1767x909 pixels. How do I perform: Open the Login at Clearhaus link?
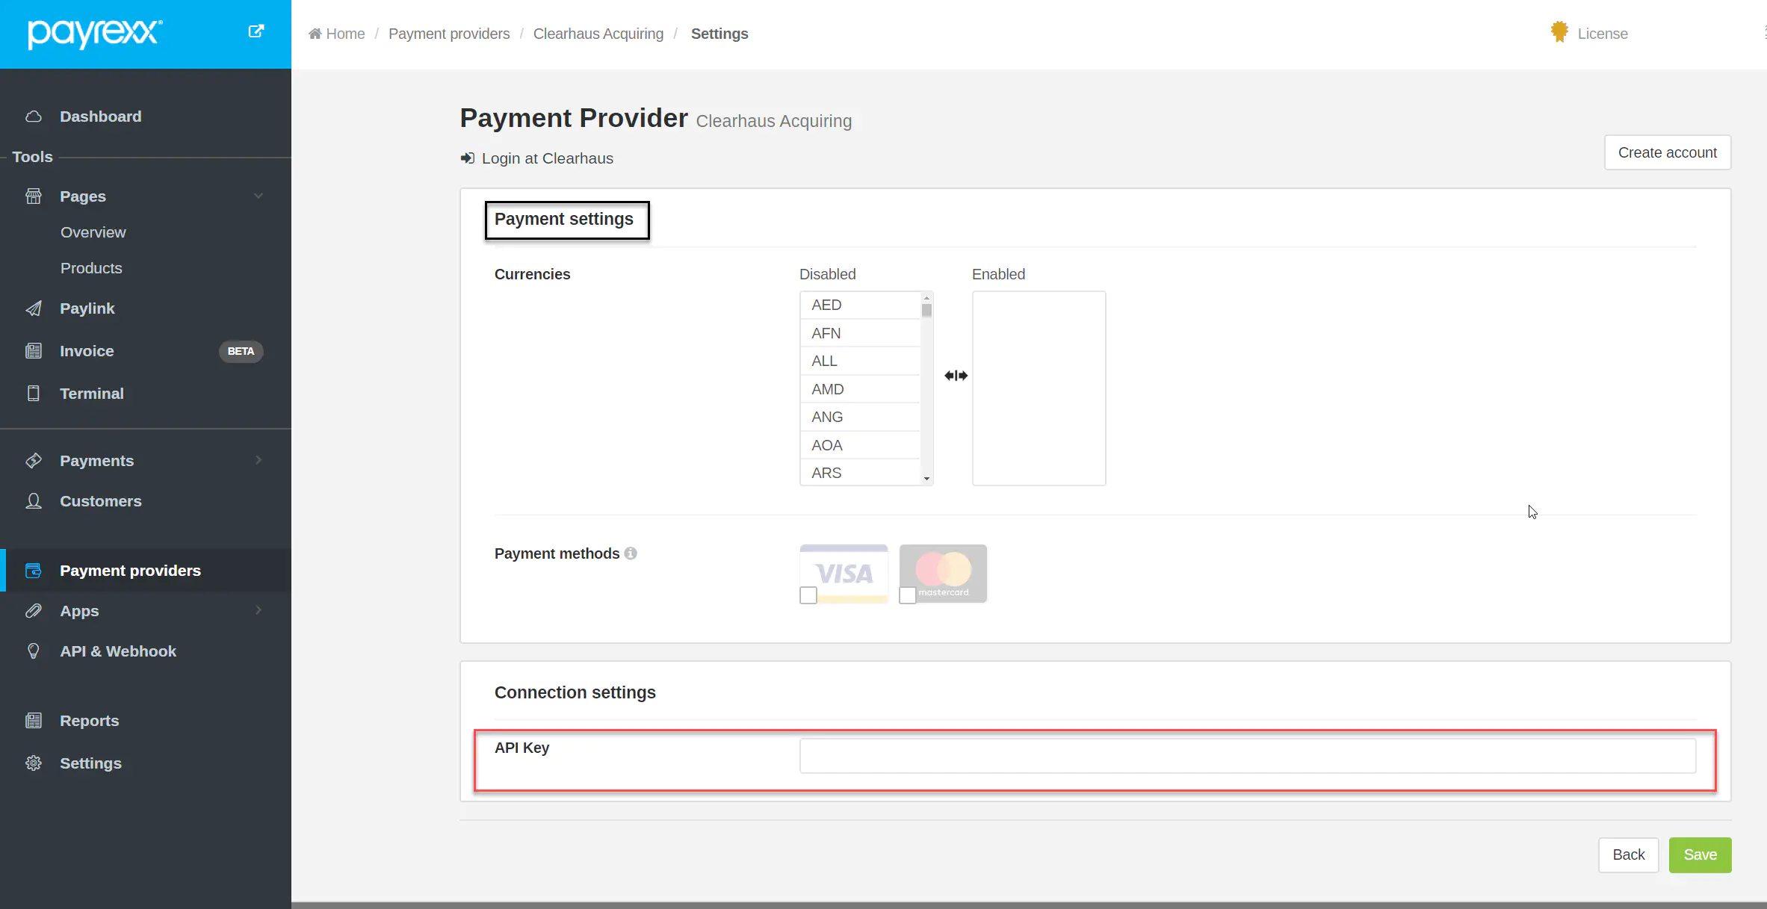coord(547,158)
